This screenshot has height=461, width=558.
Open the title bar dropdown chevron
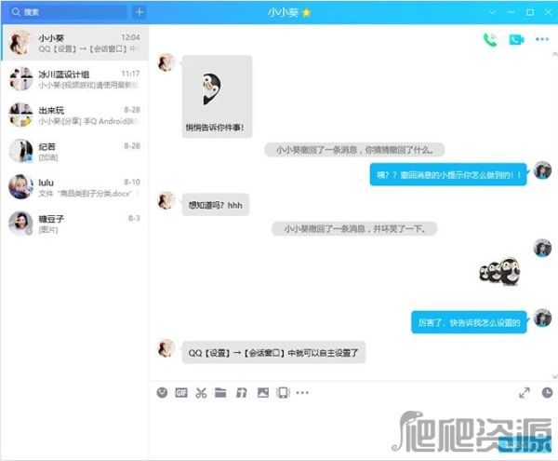coord(492,12)
